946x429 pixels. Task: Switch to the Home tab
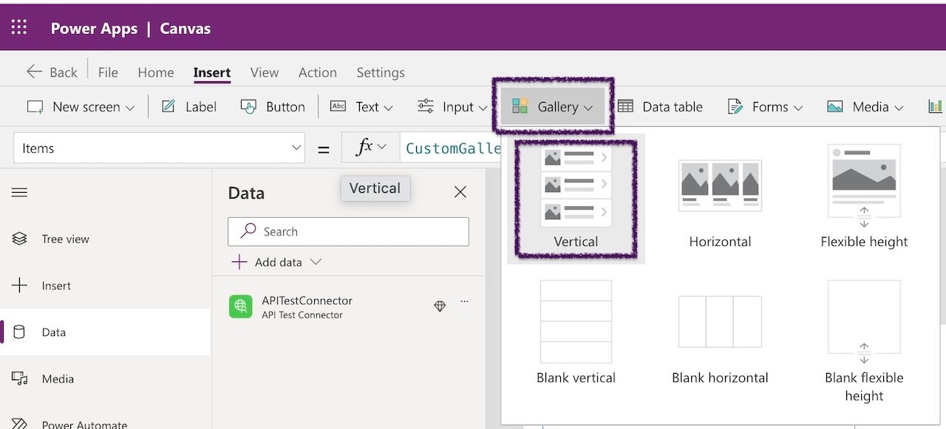[x=156, y=72]
